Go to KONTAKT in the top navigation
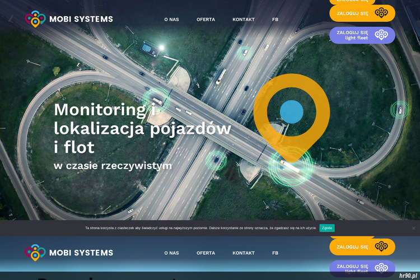 (x=244, y=20)
